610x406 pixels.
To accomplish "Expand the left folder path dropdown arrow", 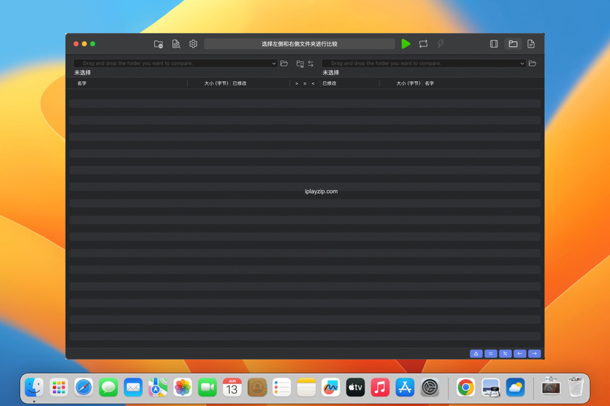I will tap(274, 63).
